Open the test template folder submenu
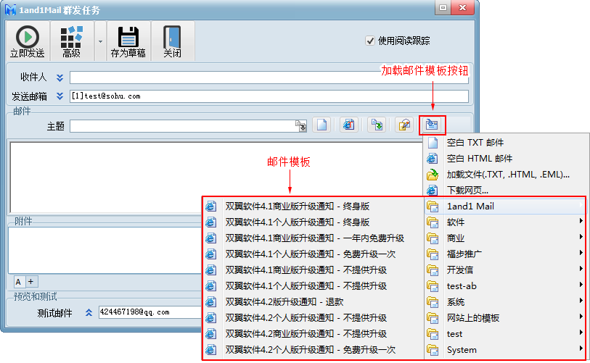590x363 pixels. point(505,334)
